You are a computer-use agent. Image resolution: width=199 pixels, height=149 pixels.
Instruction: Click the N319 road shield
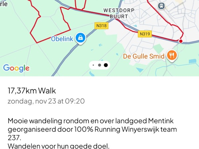click(145, 34)
